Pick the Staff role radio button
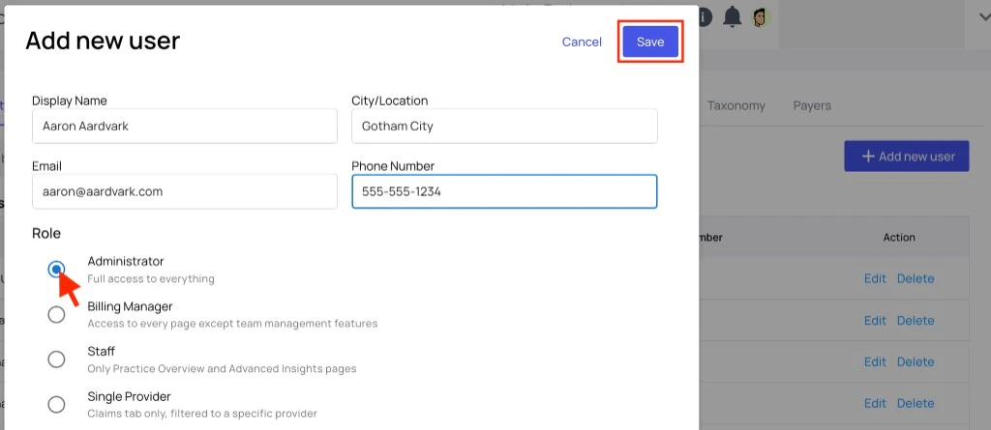 pos(56,359)
